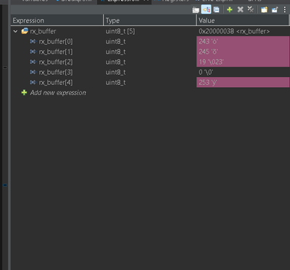290x270 pixels.
Task: Open a new Expressions view via toolbar icon
Action: click(264, 9)
